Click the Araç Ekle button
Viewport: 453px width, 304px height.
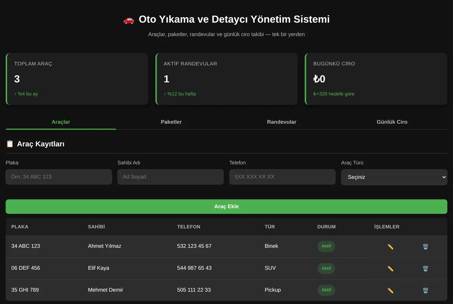click(226, 206)
